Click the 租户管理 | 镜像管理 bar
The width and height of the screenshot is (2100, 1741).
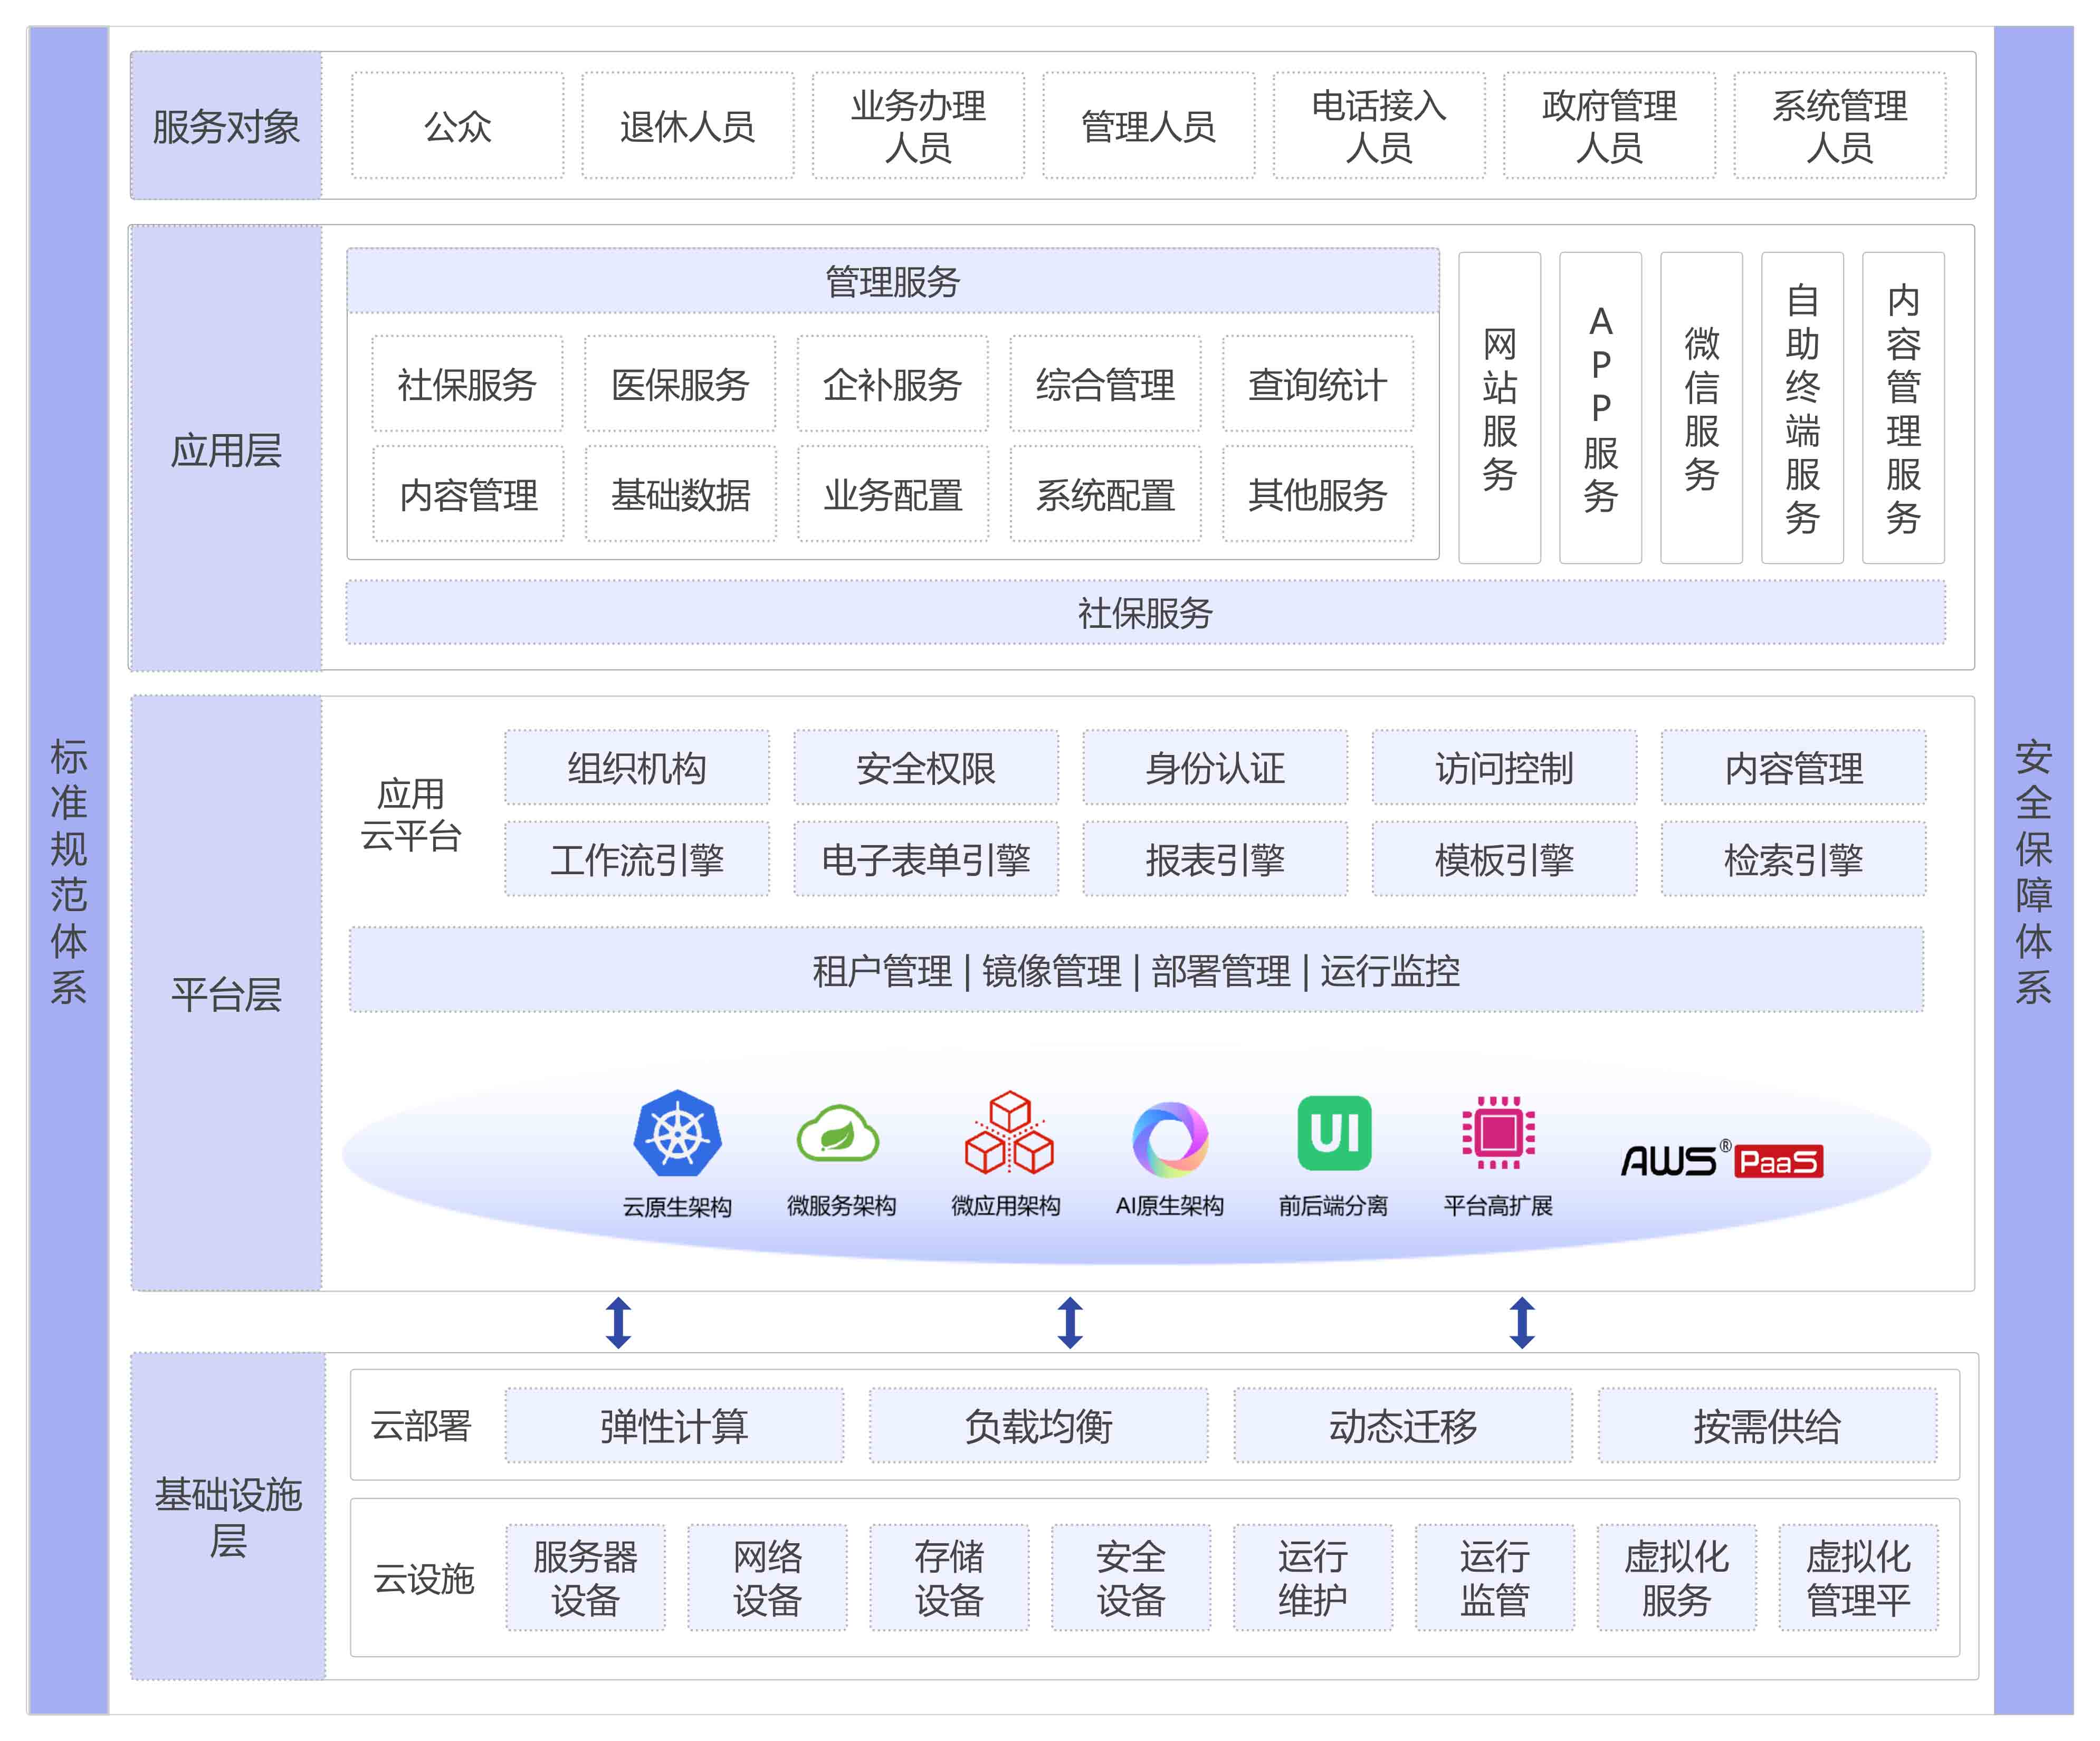(x=1136, y=970)
